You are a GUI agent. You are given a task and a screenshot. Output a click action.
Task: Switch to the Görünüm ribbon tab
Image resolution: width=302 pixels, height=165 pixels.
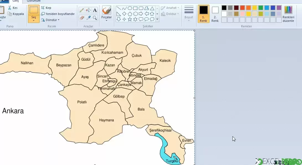click(x=34, y=1)
